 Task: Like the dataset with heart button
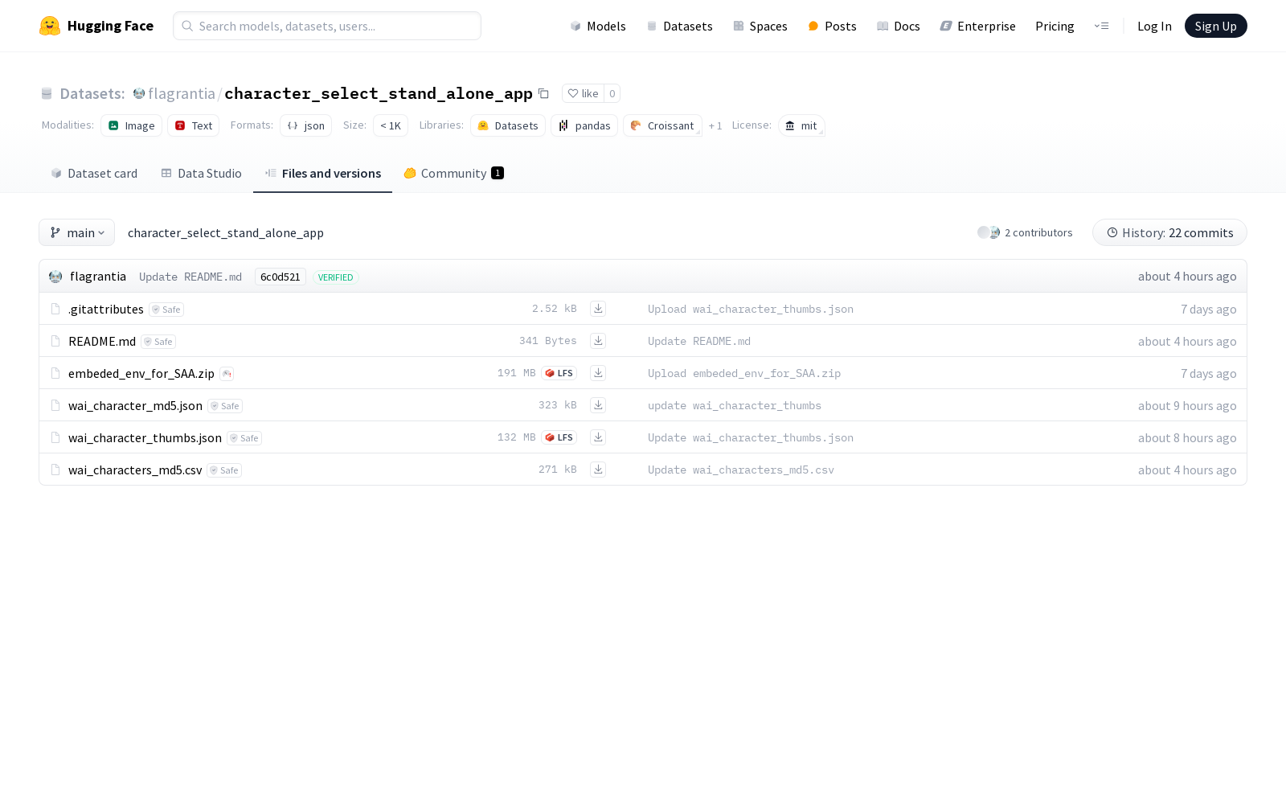pos(583,93)
